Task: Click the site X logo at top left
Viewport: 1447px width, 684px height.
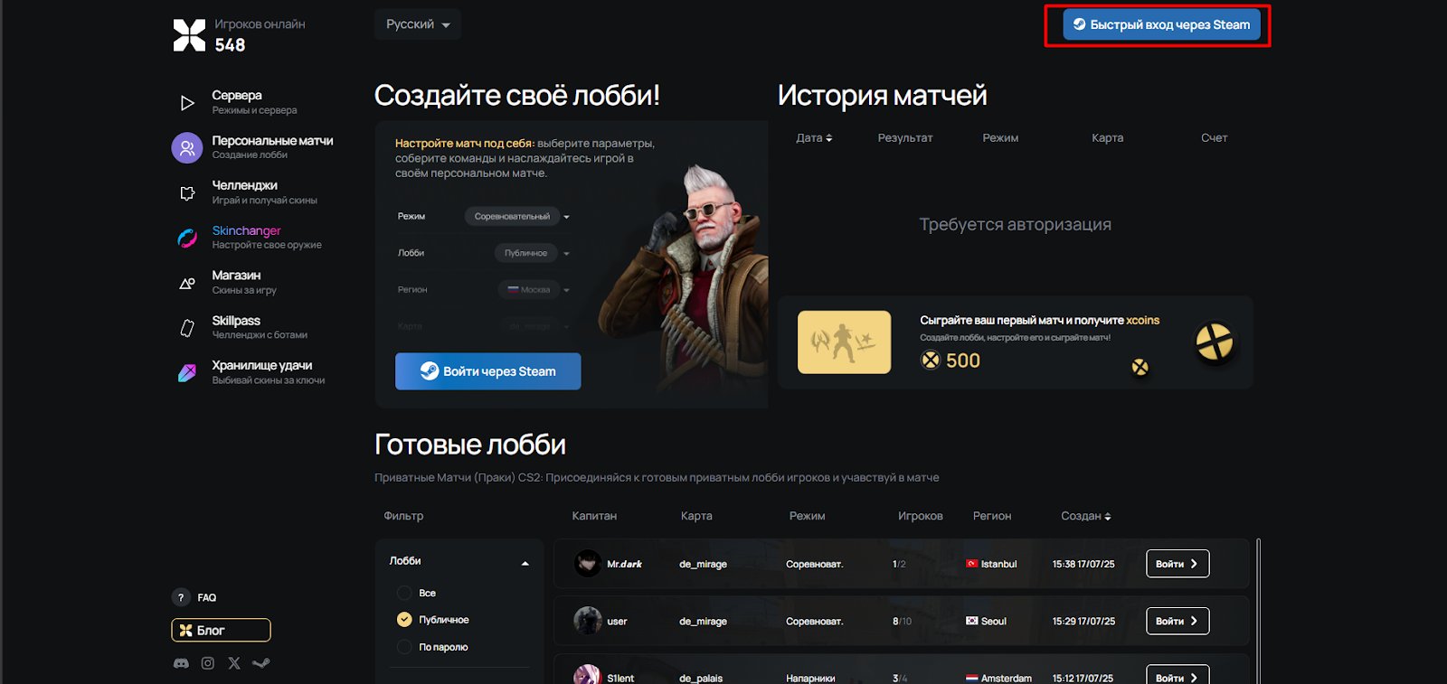Action: coord(189,35)
